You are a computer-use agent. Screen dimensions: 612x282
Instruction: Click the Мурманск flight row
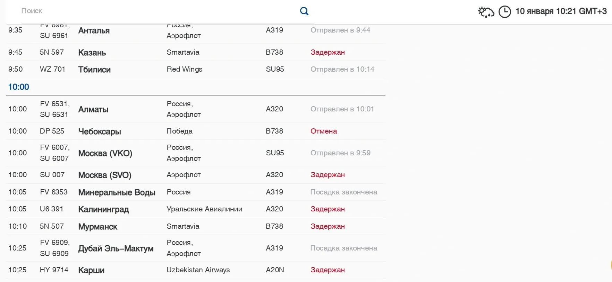click(98, 227)
